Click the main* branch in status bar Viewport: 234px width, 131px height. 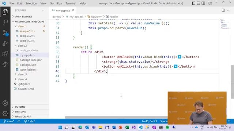[x=9, y=121]
